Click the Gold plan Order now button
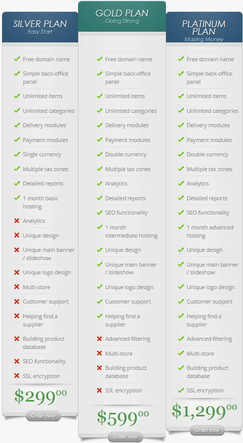 pyautogui.click(x=125, y=437)
